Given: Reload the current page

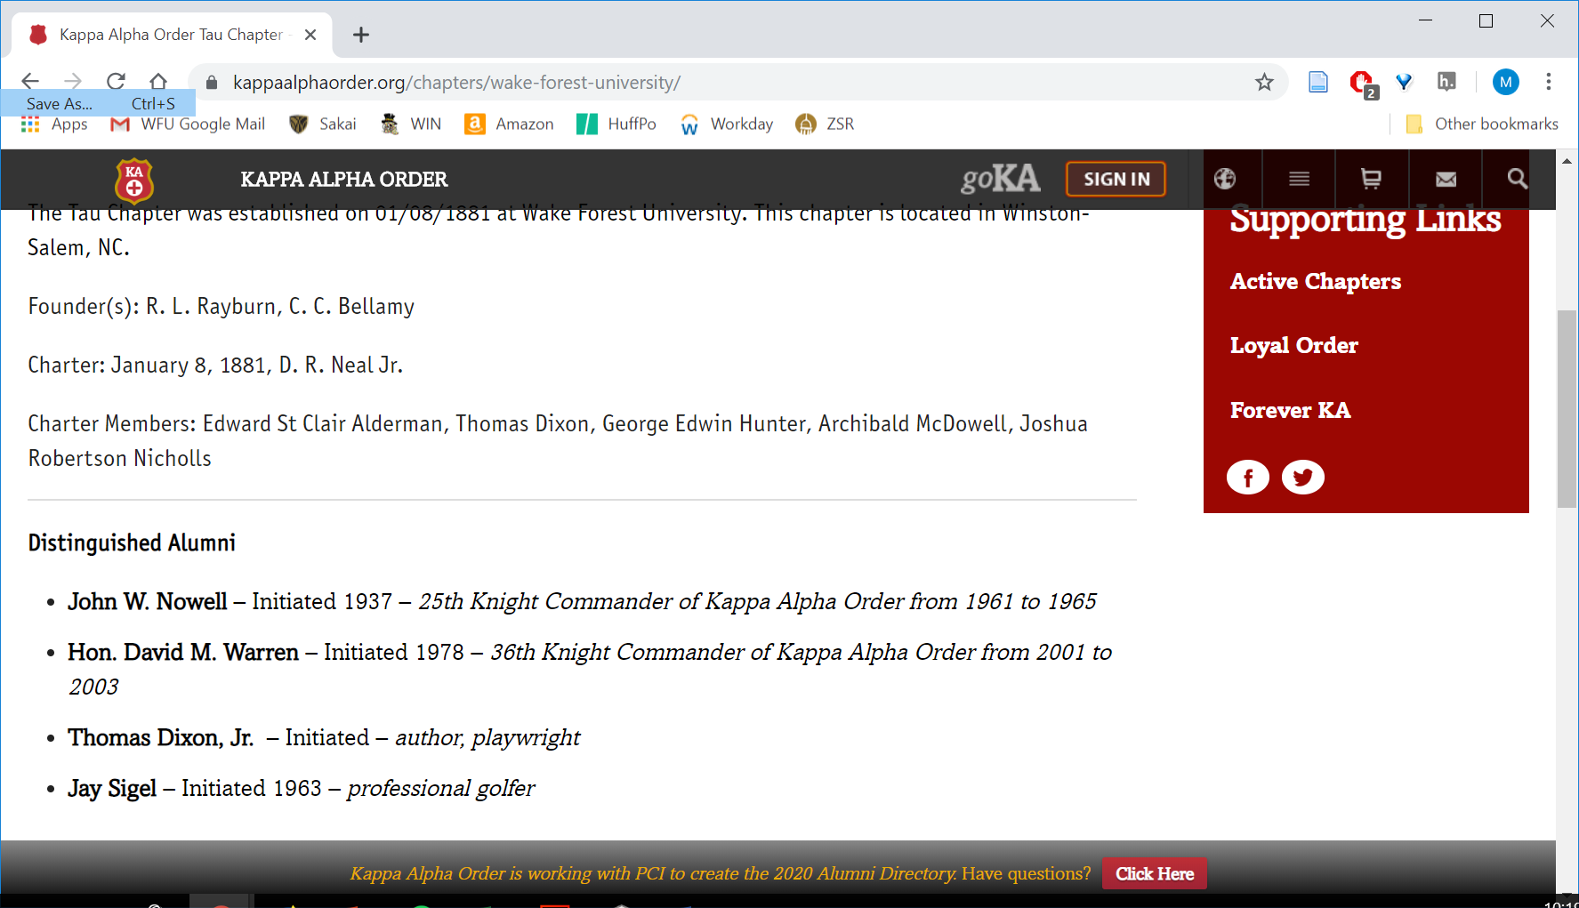Looking at the screenshot, I should click(x=116, y=82).
